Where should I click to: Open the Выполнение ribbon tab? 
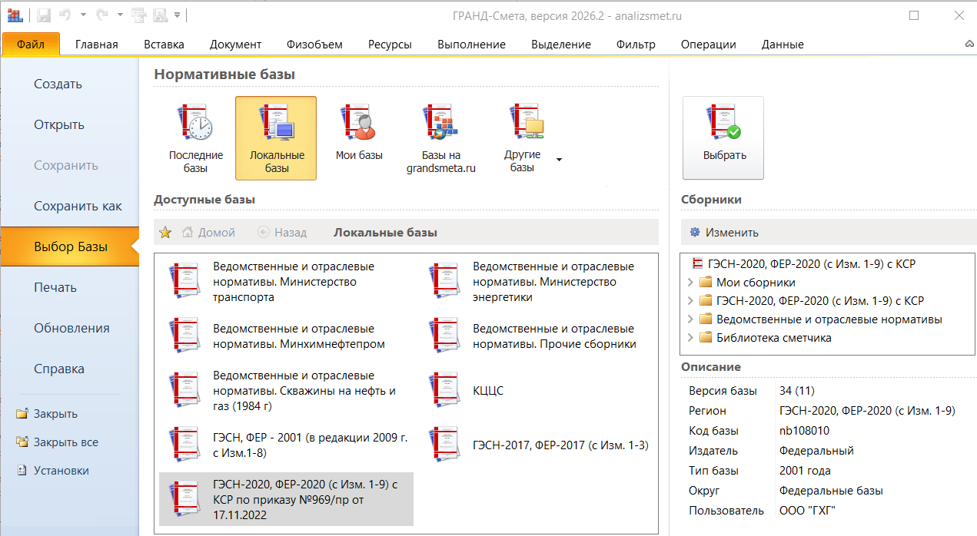(x=471, y=44)
